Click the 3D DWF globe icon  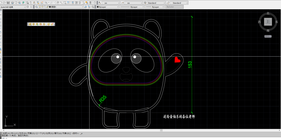pos(23,3)
